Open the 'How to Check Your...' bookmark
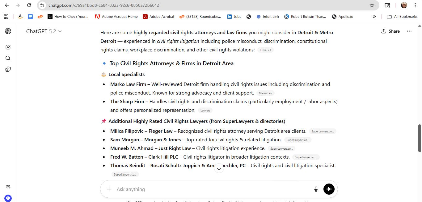 tap(68, 17)
